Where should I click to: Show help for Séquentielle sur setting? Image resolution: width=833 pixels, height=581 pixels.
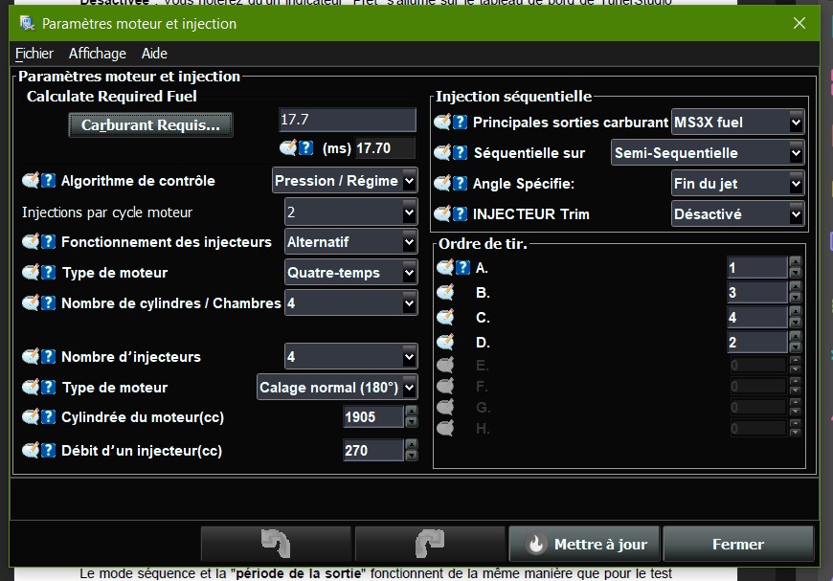(x=461, y=152)
